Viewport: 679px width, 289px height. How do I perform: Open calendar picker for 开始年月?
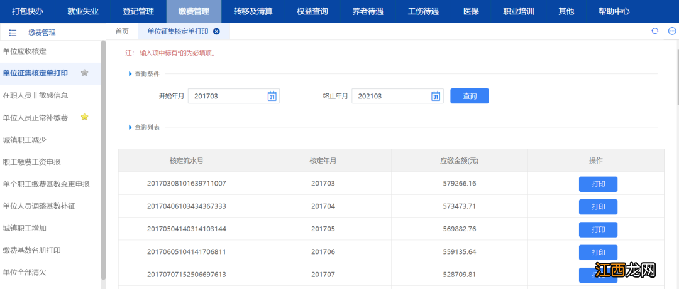(272, 96)
